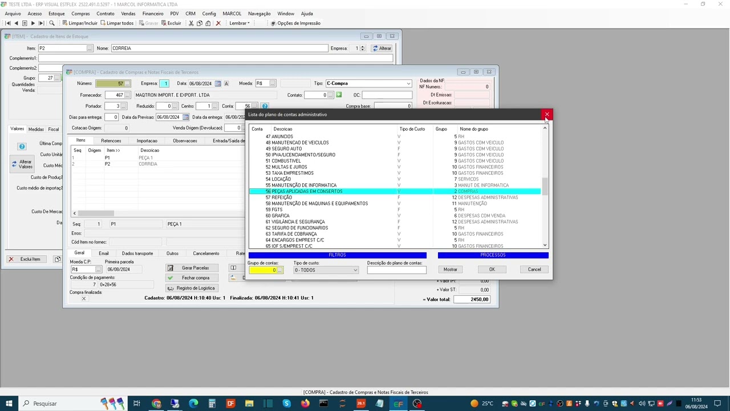Open lookup button beside Item P2 field
Image resolution: width=730 pixels, height=411 pixels.
(x=90, y=49)
